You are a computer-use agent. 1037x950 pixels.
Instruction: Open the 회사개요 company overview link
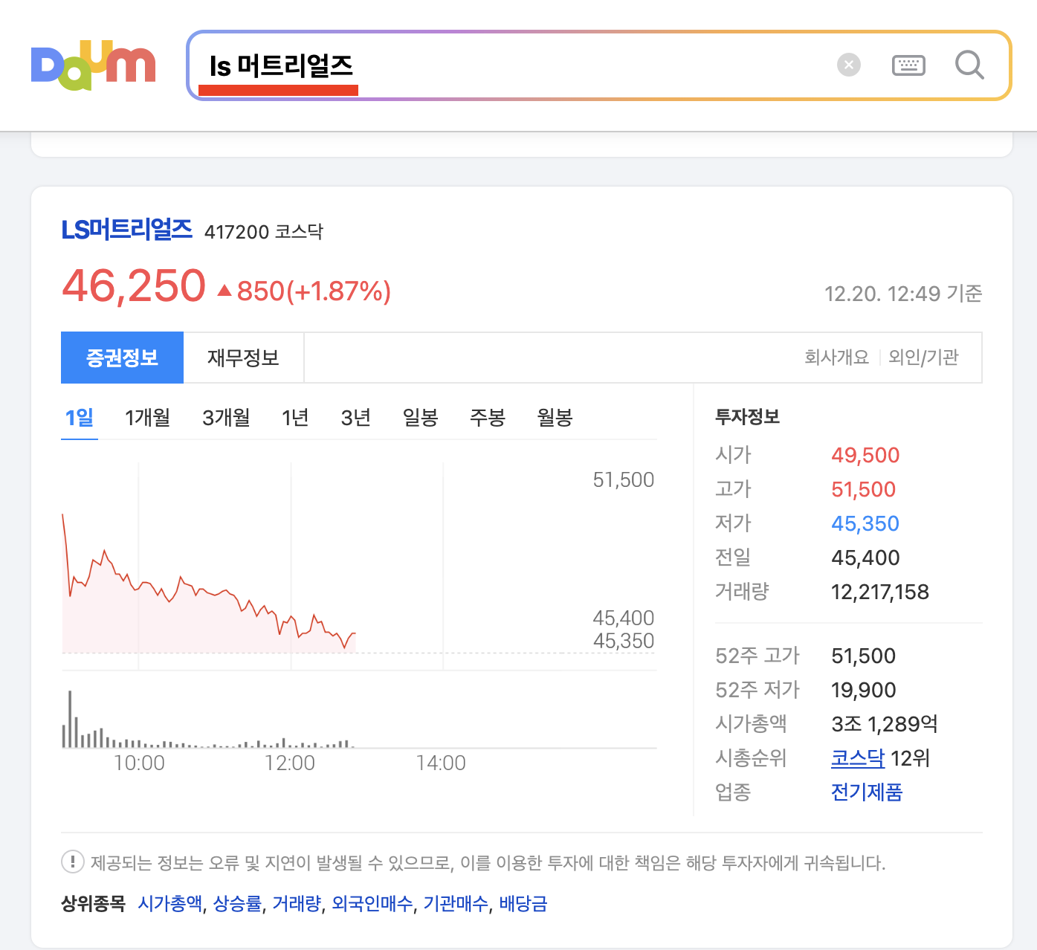pos(836,357)
